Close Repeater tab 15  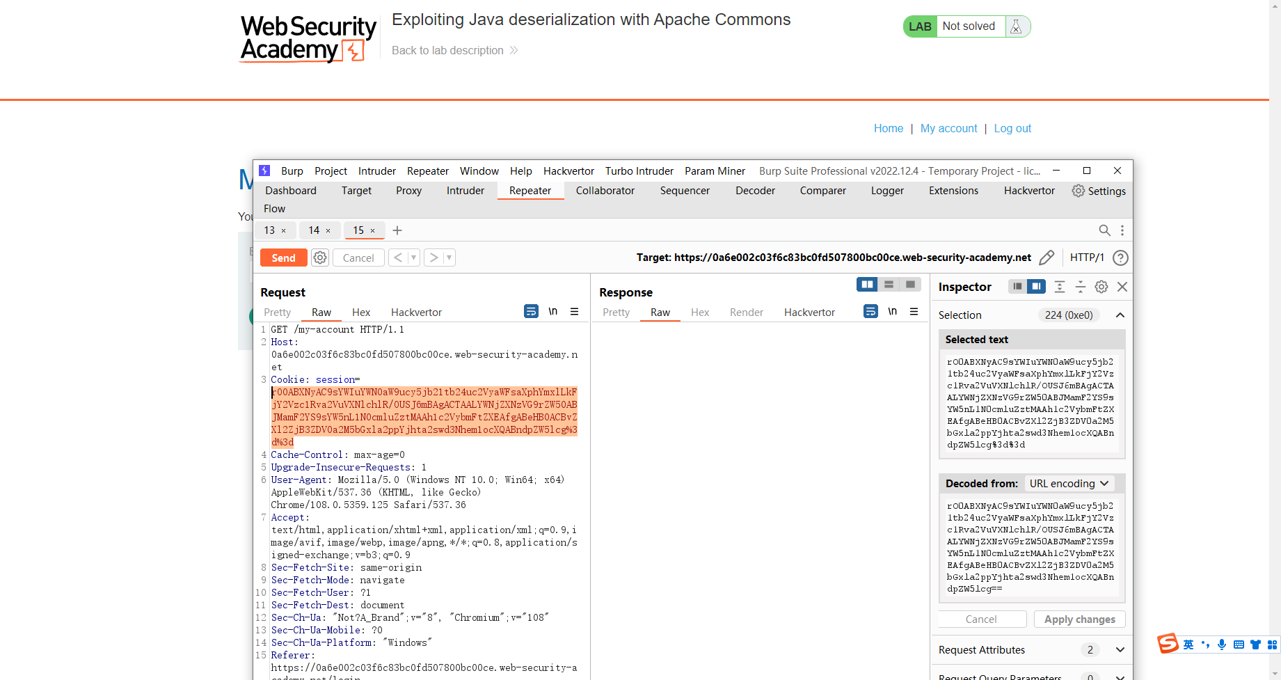point(372,230)
